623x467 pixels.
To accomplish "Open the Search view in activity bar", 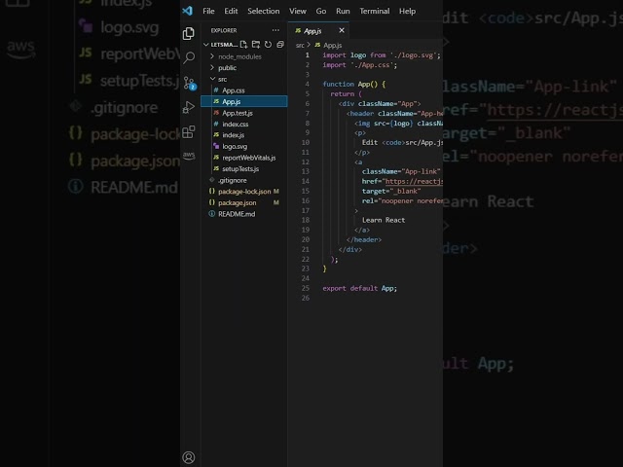I will point(189,57).
